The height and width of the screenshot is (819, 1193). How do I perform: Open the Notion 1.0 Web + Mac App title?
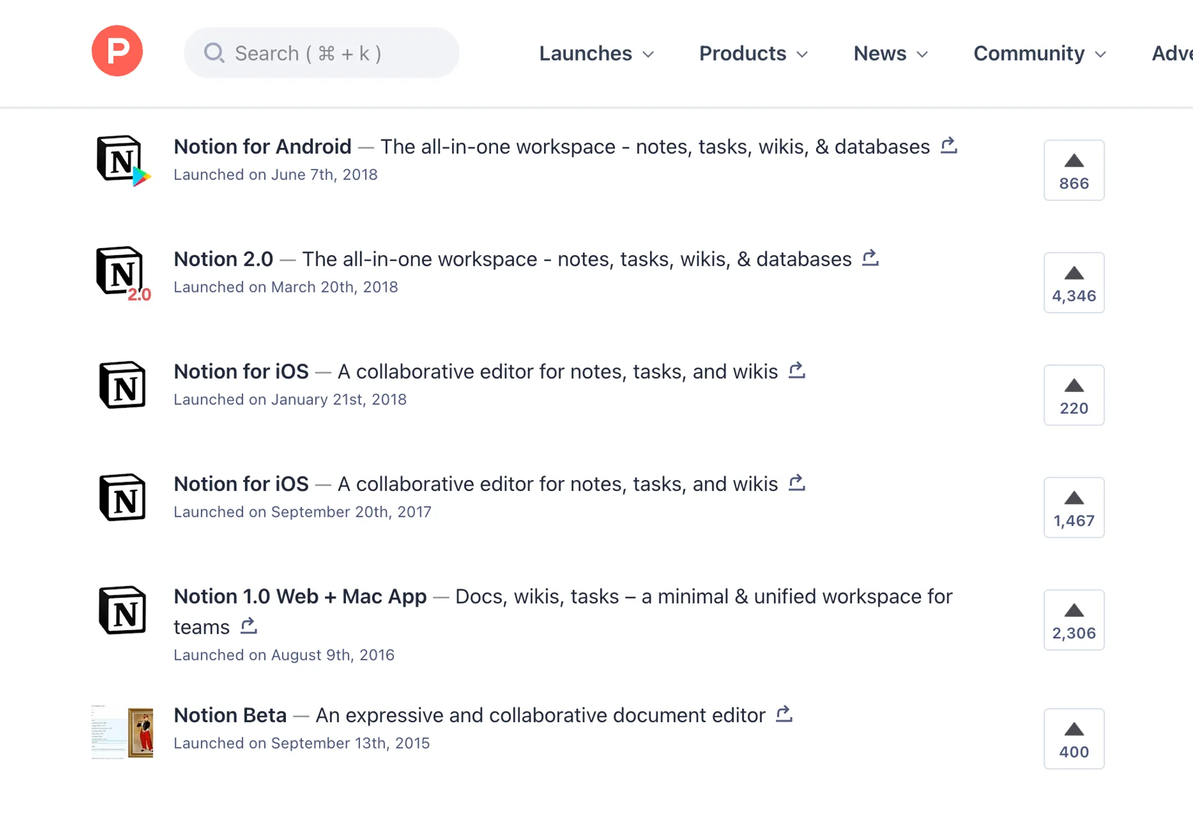click(300, 596)
